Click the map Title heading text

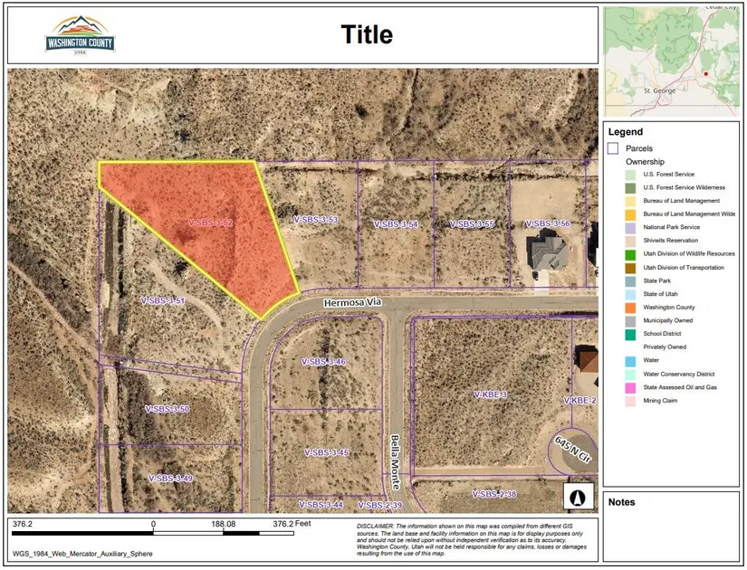tap(367, 35)
